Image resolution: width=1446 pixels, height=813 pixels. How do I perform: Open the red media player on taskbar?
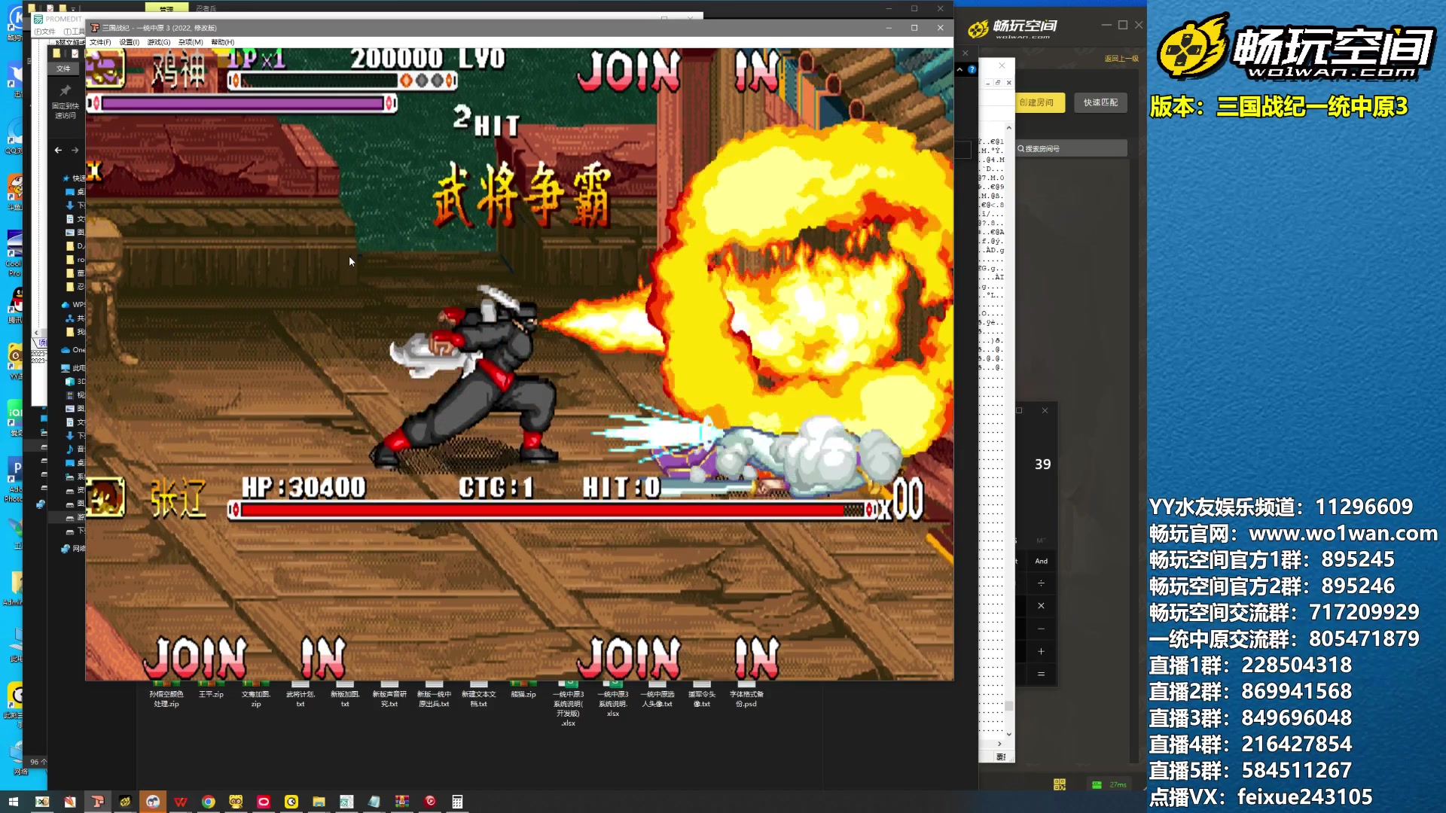[430, 802]
